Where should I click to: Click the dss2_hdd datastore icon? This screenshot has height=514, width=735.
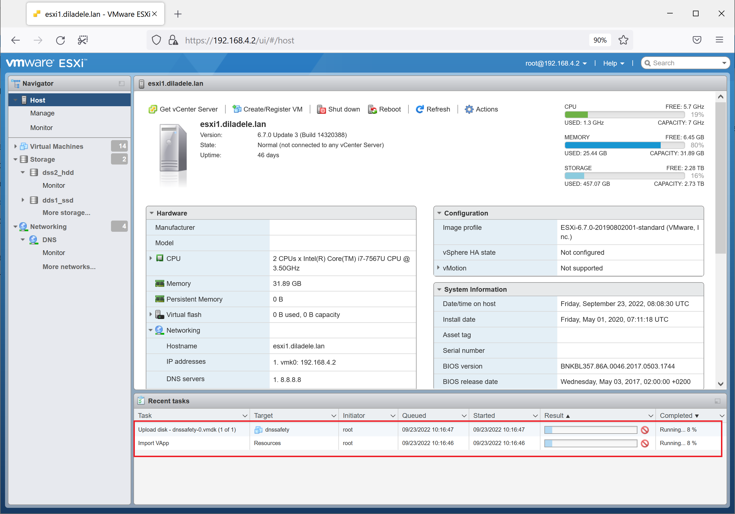[34, 173]
